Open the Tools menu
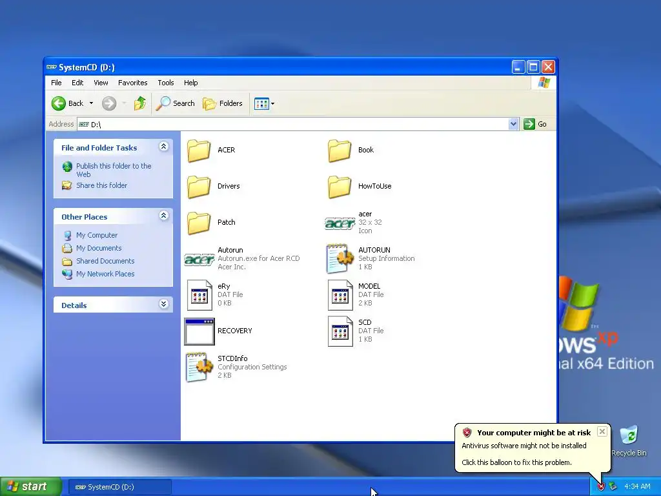Viewport: 661px width, 496px height. [x=166, y=83]
